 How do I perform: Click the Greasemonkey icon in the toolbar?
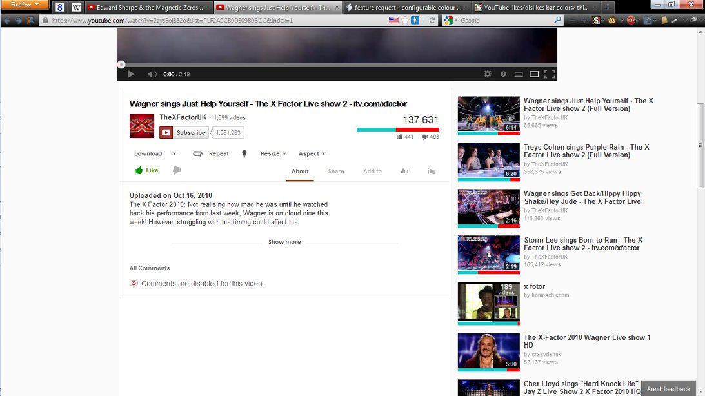pyautogui.click(x=611, y=20)
